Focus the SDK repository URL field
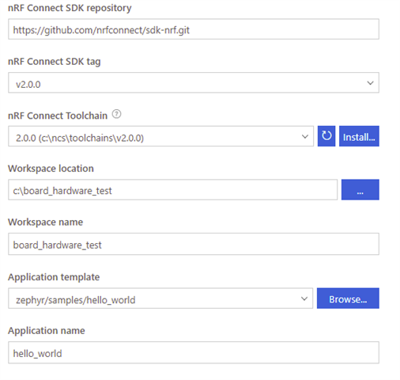 pyautogui.click(x=194, y=29)
